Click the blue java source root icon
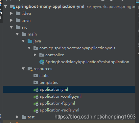This screenshot has height=123, width=139. (30, 41)
